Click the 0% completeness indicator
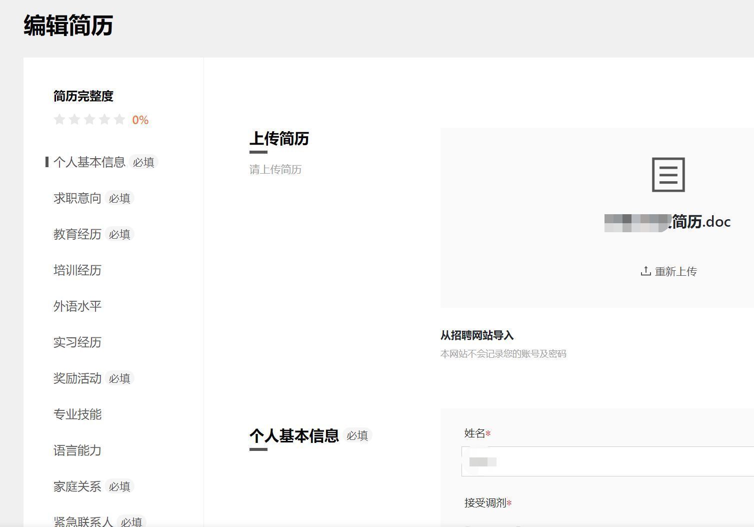Screen dimensions: 754x527 140,120
